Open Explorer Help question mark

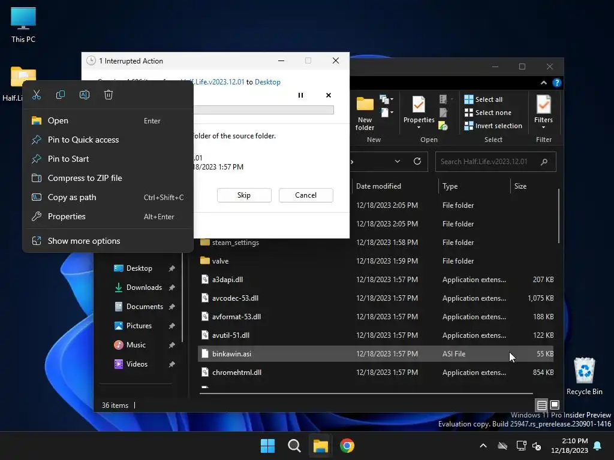click(557, 83)
